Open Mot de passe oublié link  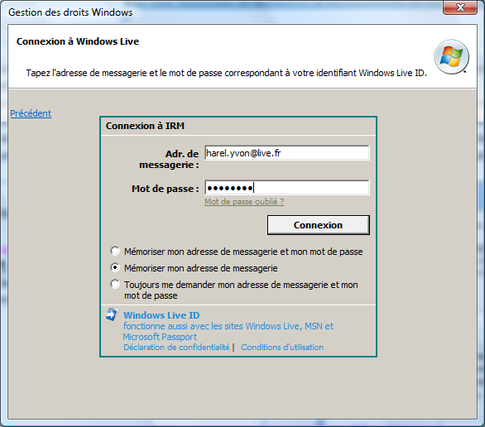point(244,202)
